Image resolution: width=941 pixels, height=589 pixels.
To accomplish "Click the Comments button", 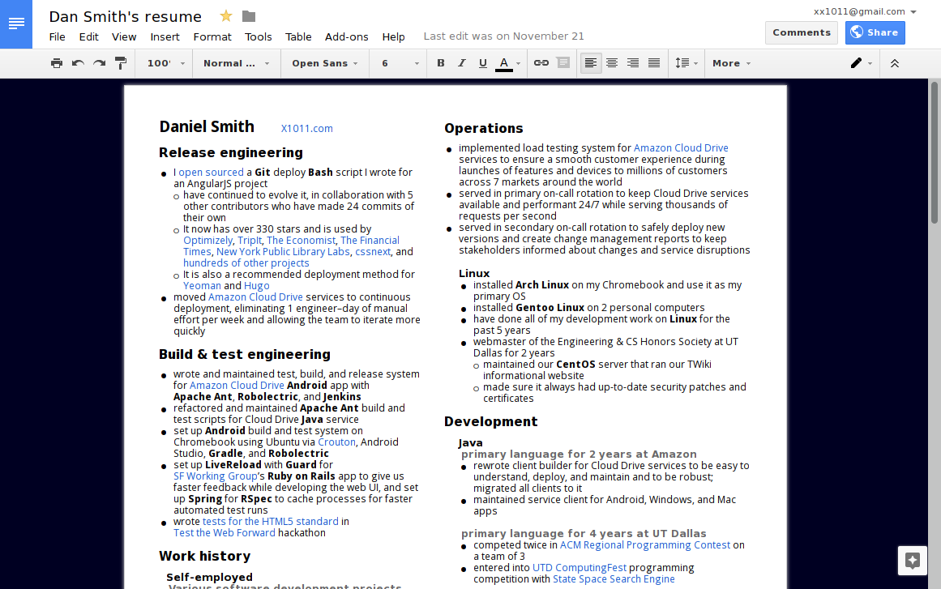I will pos(801,32).
